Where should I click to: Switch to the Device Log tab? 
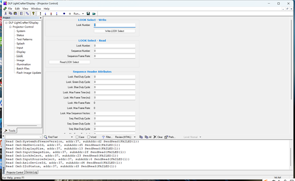[x=31, y=172]
